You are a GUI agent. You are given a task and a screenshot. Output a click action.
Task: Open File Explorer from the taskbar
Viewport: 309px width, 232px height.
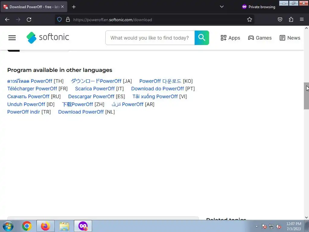(64, 226)
